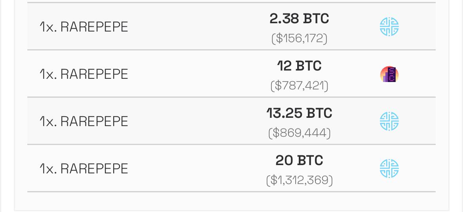Click the 1x. quantity in the 2.38 BTC row
The image size is (463, 212).
click(x=48, y=27)
